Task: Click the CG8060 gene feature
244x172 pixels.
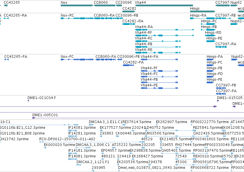Action: pyautogui.click(x=105, y=5)
